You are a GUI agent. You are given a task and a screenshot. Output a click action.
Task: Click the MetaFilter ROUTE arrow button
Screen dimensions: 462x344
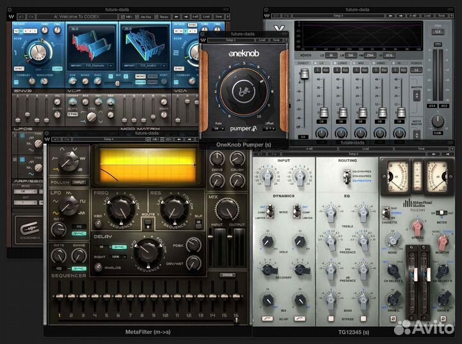click(x=148, y=224)
